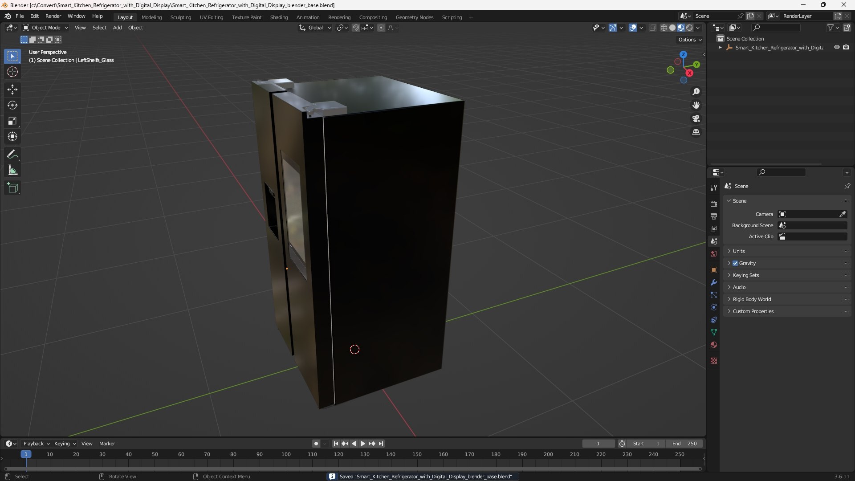Toggle snapping magnet in header
The width and height of the screenshot is (855, 481).
coord(355,28)
